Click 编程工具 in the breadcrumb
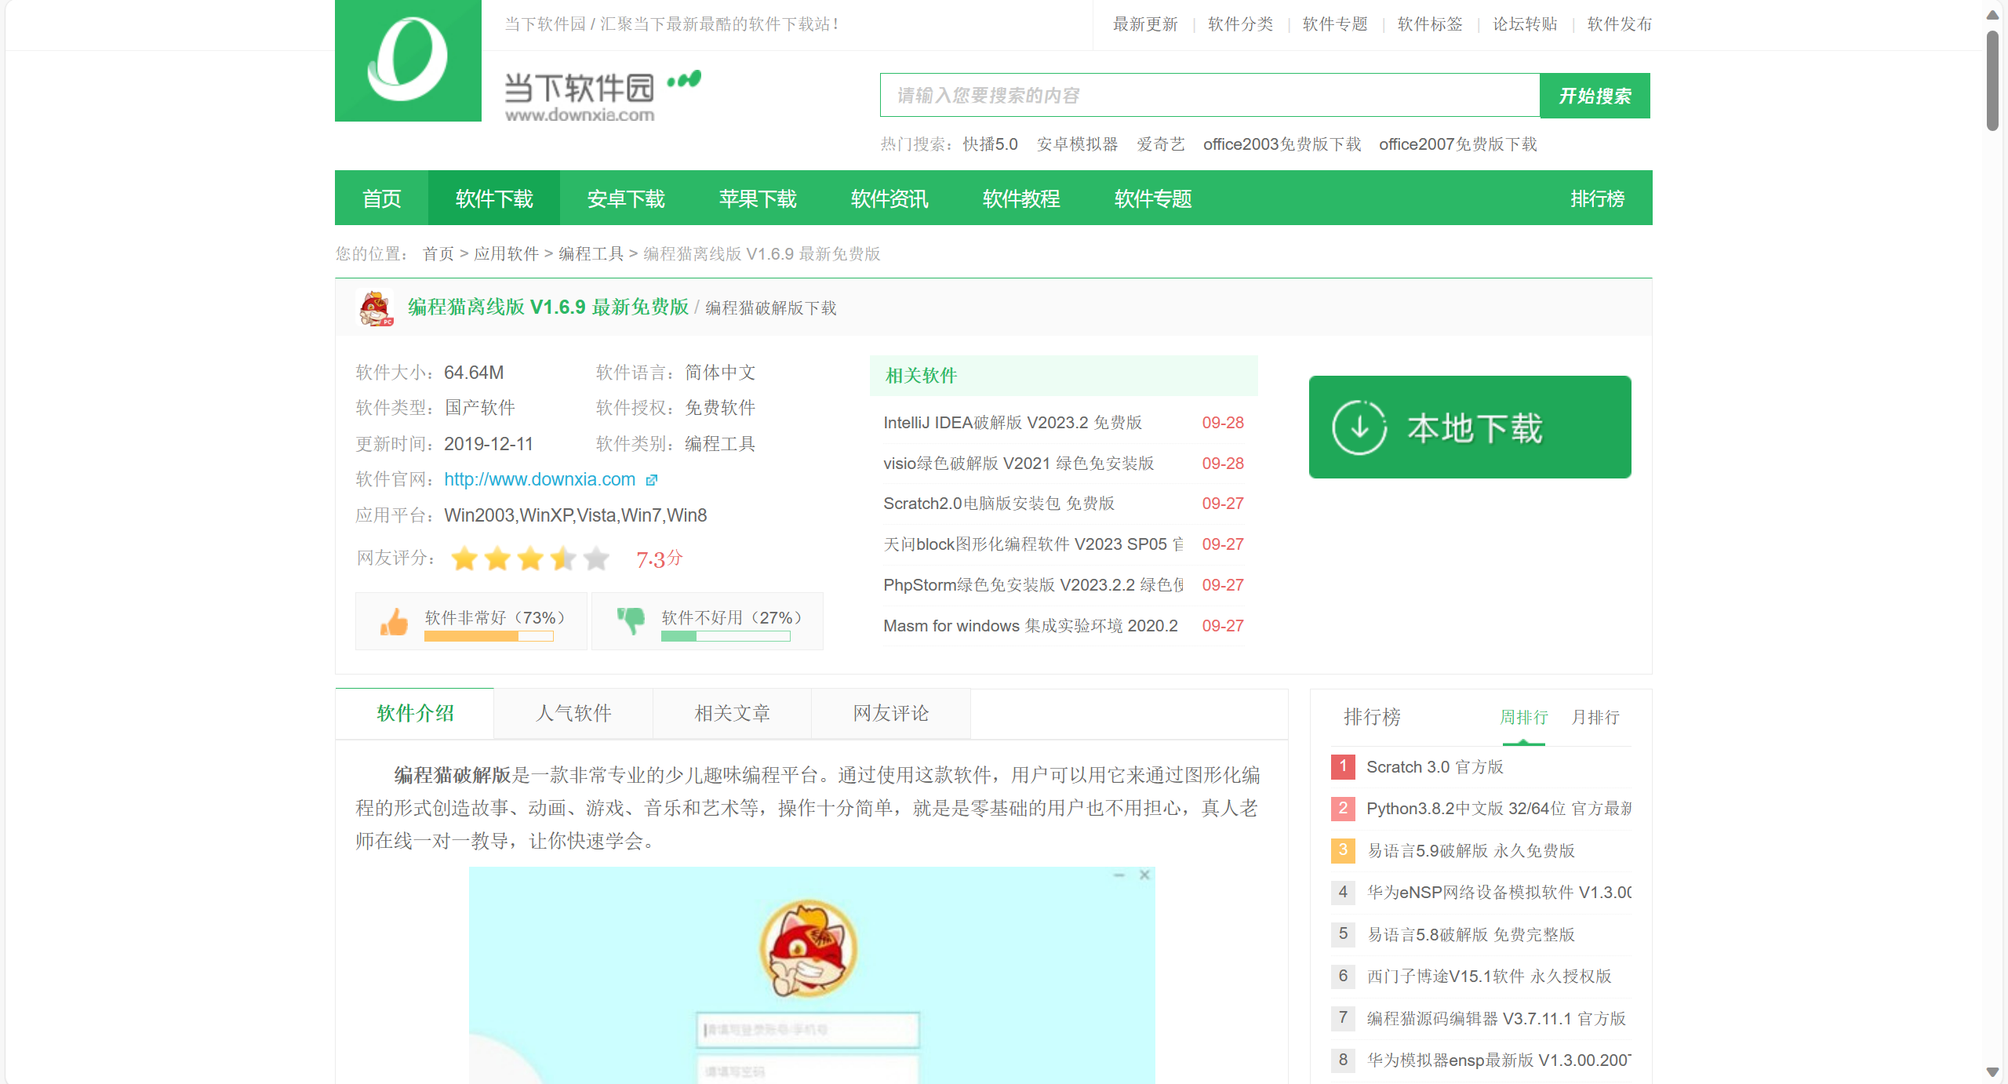Screen dimensions: 2008x1084 [x=591, y=254]
